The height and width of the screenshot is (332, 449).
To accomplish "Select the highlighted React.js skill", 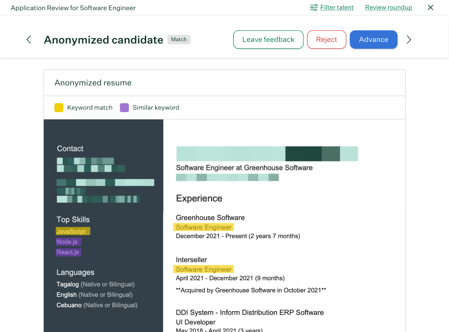I will point(68,252).
